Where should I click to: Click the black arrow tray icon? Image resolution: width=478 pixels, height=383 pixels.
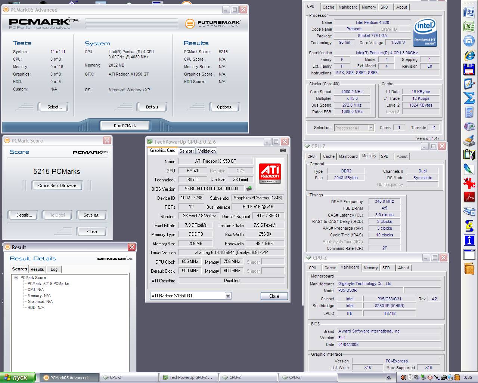[x=437, y=377]
